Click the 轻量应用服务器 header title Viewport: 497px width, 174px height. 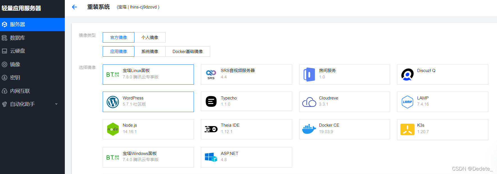(21, 8)
